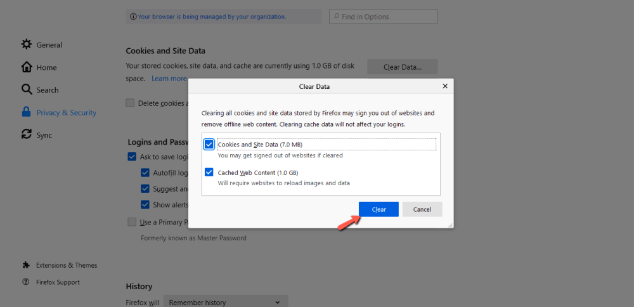Click the Sync arrows icon

point(27,134)
